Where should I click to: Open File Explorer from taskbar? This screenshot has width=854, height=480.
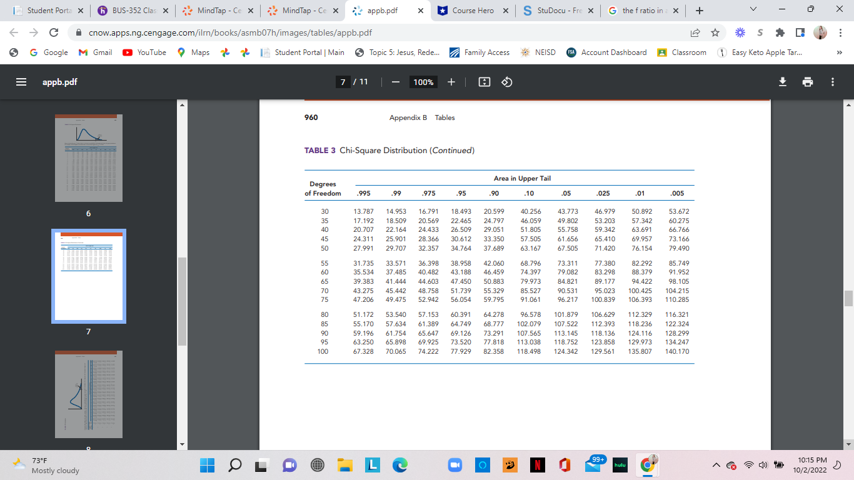tap(345, 465)
